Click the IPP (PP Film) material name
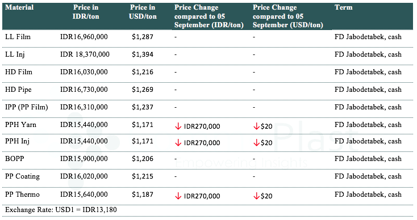Image resolution: width=417 pixels, height=220 pixels. 27,107
